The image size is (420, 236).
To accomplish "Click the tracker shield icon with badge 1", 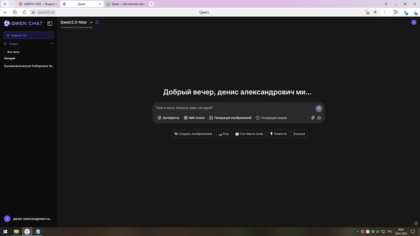I will point(367,12).
